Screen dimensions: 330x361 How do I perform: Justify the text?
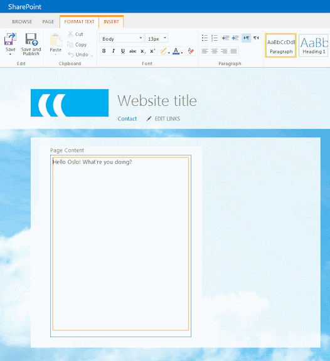click(x=233, y=51)
